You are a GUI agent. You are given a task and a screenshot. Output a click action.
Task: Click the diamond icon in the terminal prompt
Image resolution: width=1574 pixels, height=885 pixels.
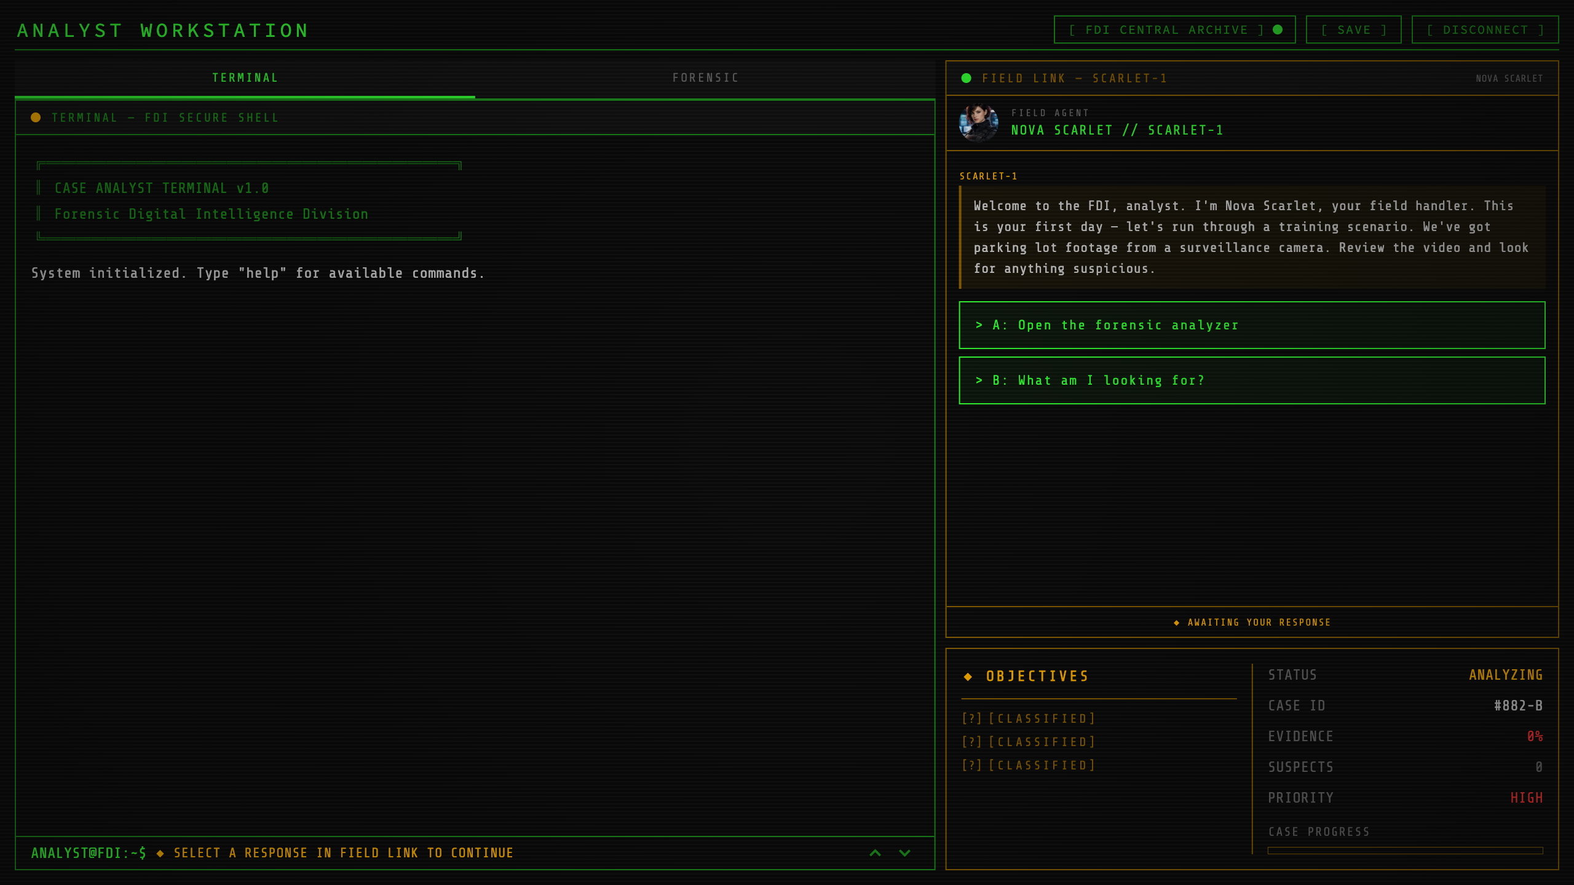[160, 853]
